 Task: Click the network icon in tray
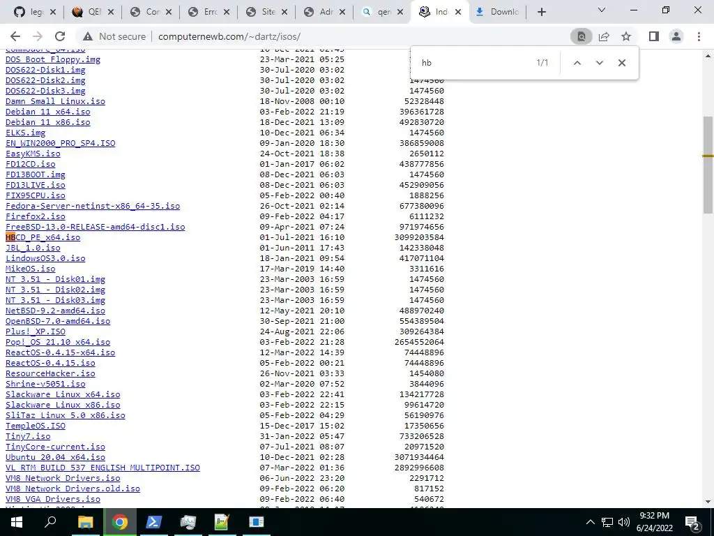click(x=607, y=522)
